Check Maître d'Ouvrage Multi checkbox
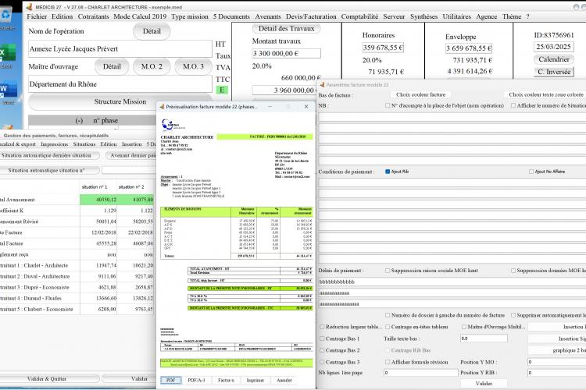586x390 pixels. click(x=464, y=327)
